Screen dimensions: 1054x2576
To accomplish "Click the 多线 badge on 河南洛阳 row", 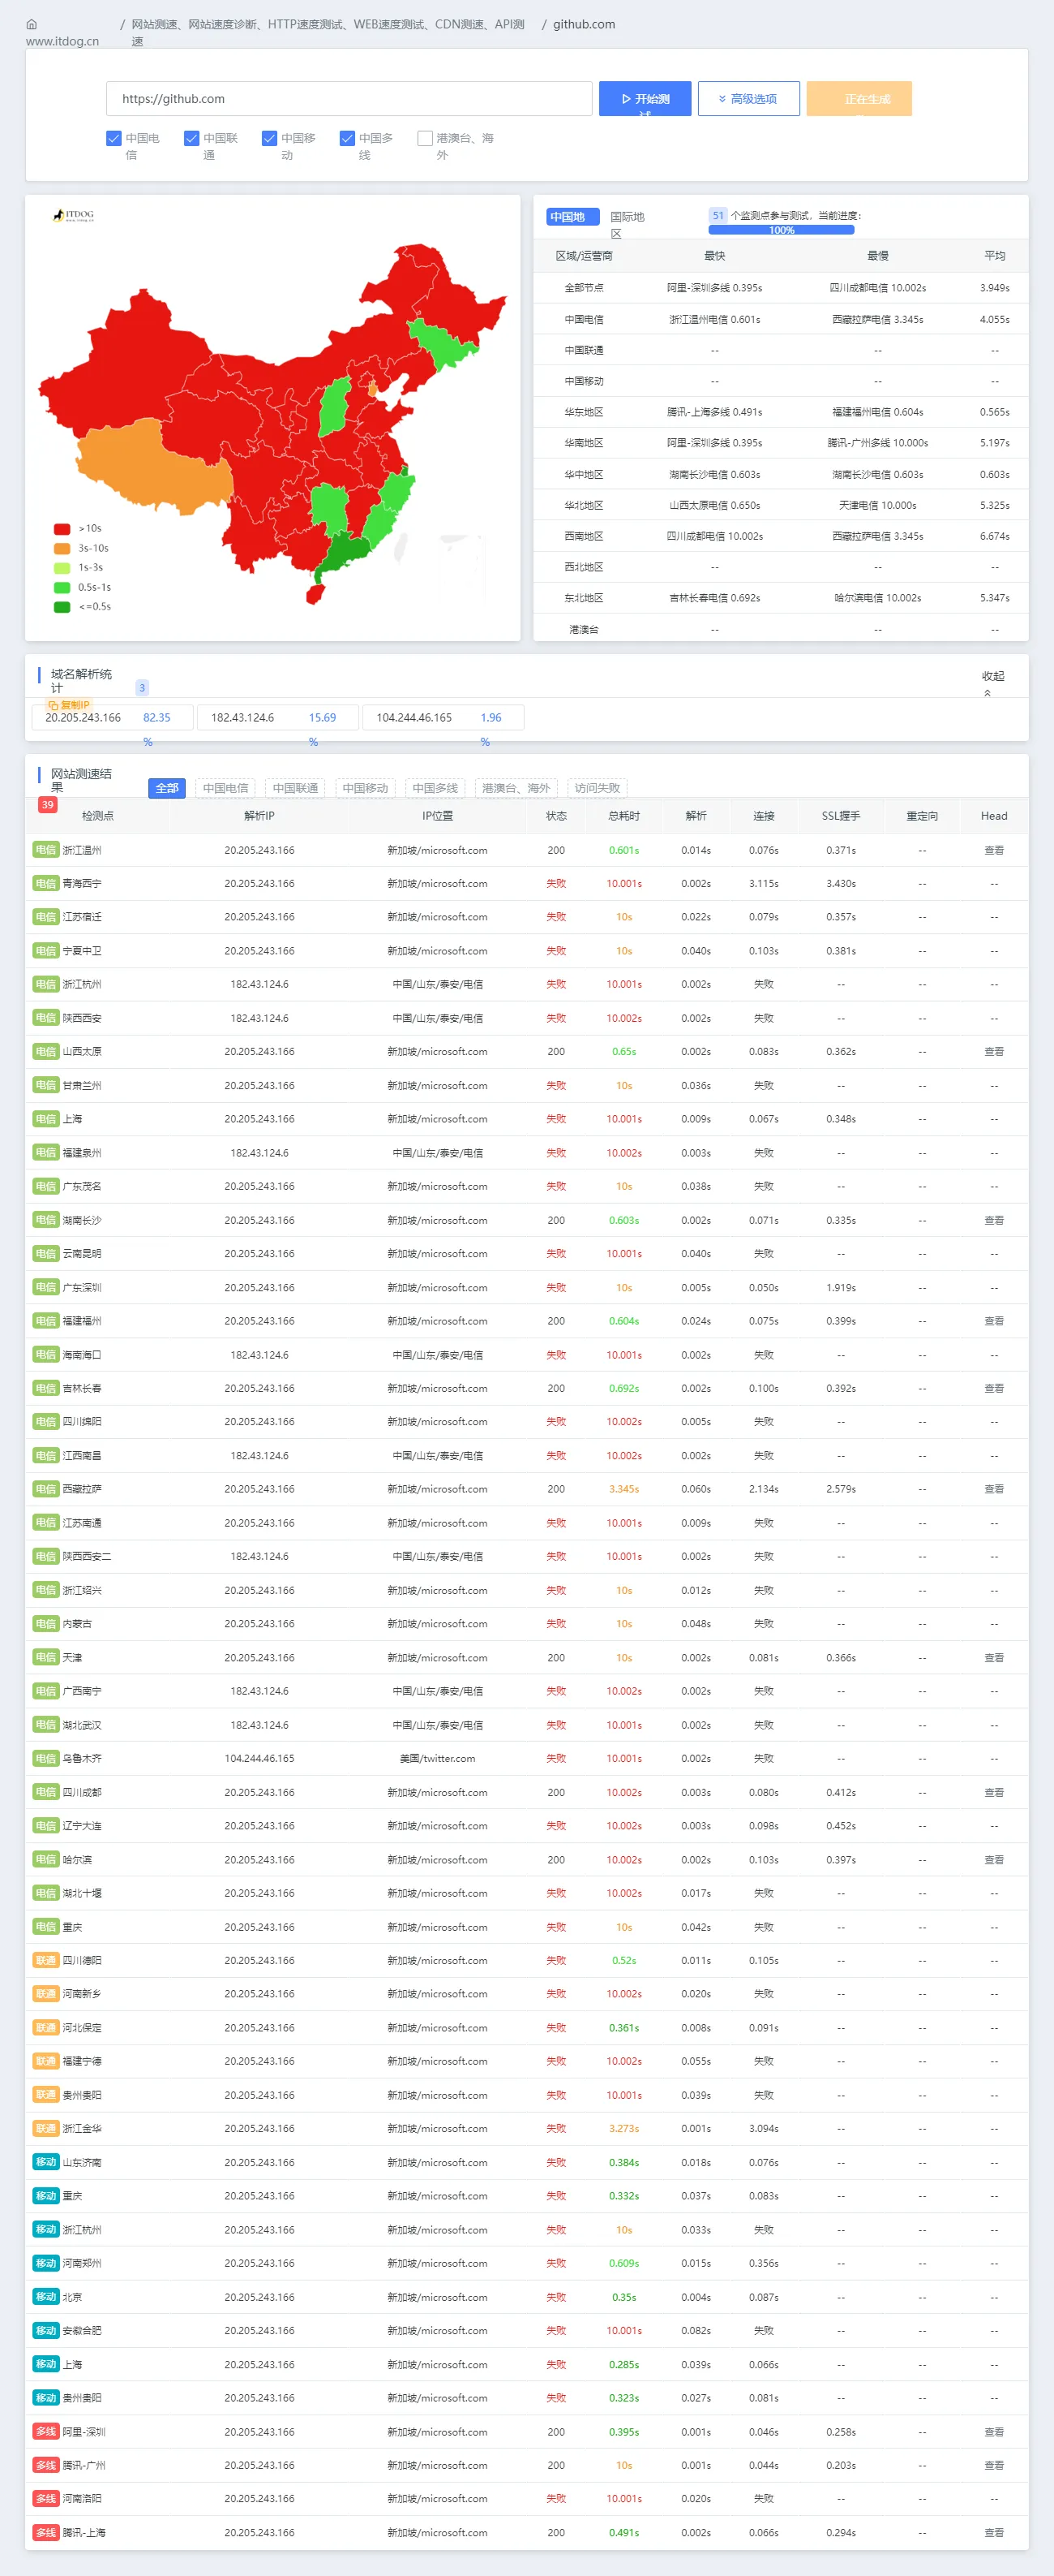I will (46, 2499).
